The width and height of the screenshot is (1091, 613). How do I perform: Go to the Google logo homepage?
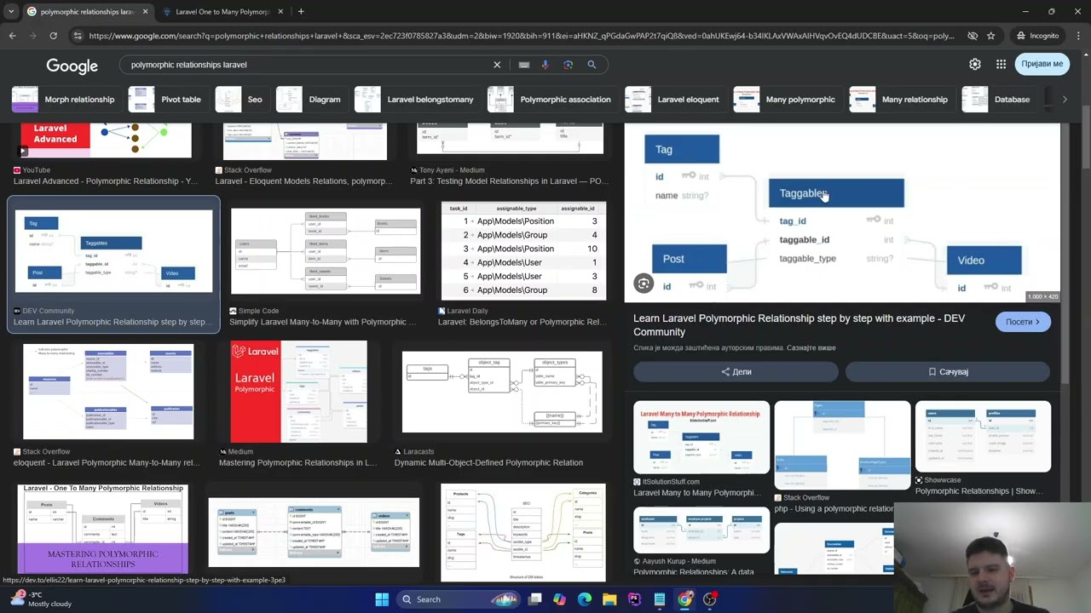tap(72, 66)
